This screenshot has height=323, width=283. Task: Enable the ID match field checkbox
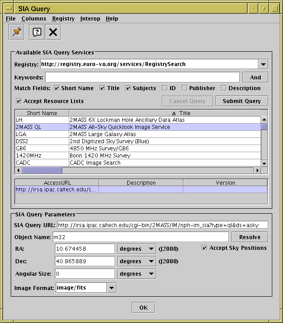coord(165,88)
